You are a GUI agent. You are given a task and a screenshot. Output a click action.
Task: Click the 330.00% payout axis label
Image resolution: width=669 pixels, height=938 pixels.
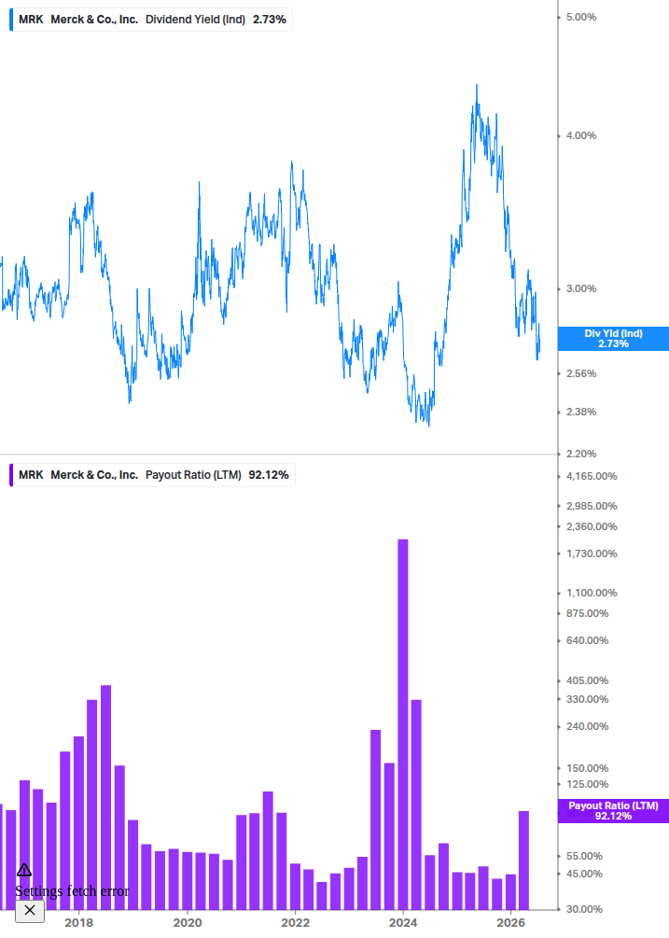[587, 699]
